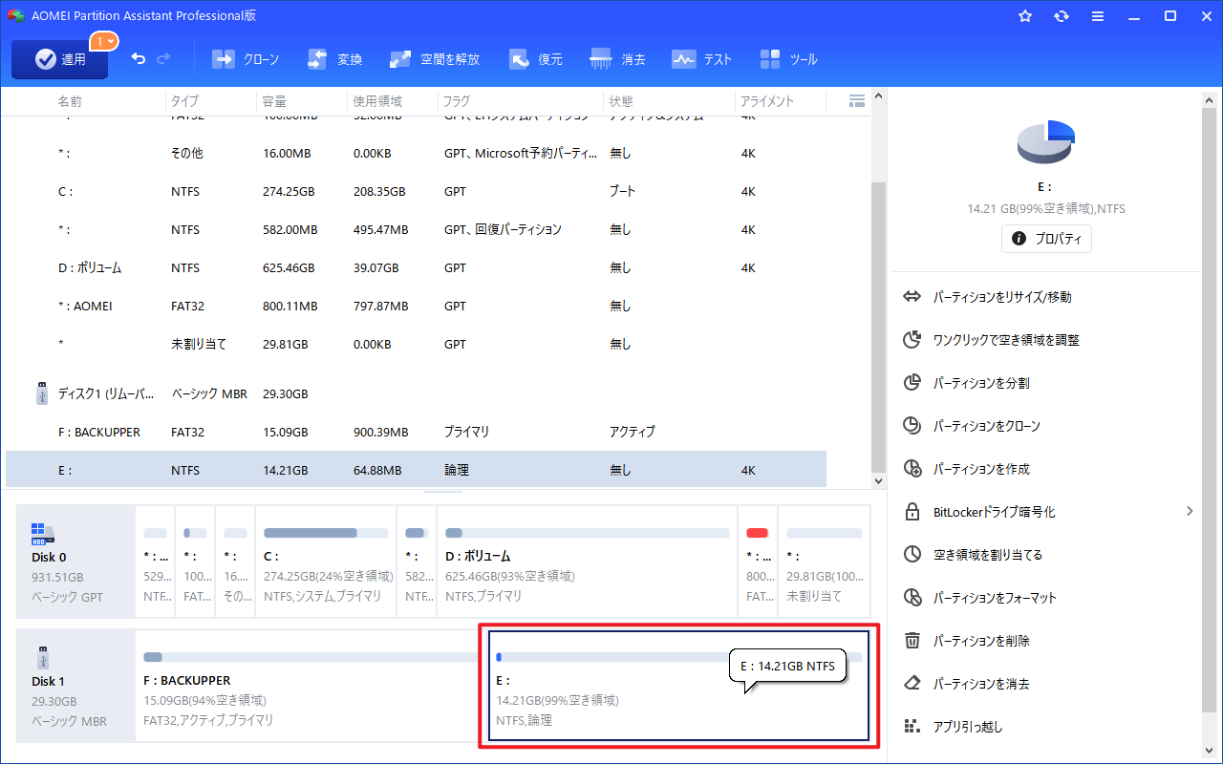Choose Allocate Free Space (空き領域を割り当てる)
The image size is (1223, 764).
[974, 555]
